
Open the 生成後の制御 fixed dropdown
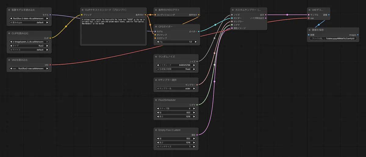tap(176, 69)
